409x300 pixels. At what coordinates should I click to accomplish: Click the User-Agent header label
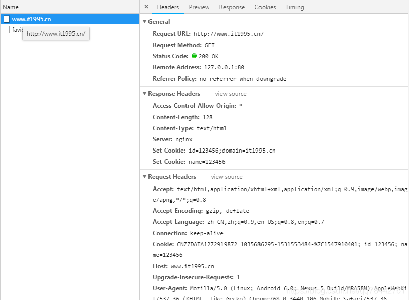[x=170, y=288]
